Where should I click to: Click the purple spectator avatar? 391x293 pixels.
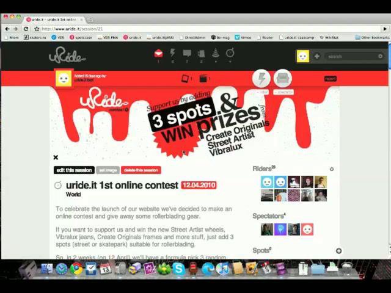pos(280,230)
